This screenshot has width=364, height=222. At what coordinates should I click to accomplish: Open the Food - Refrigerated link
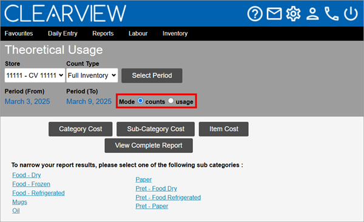38,193
